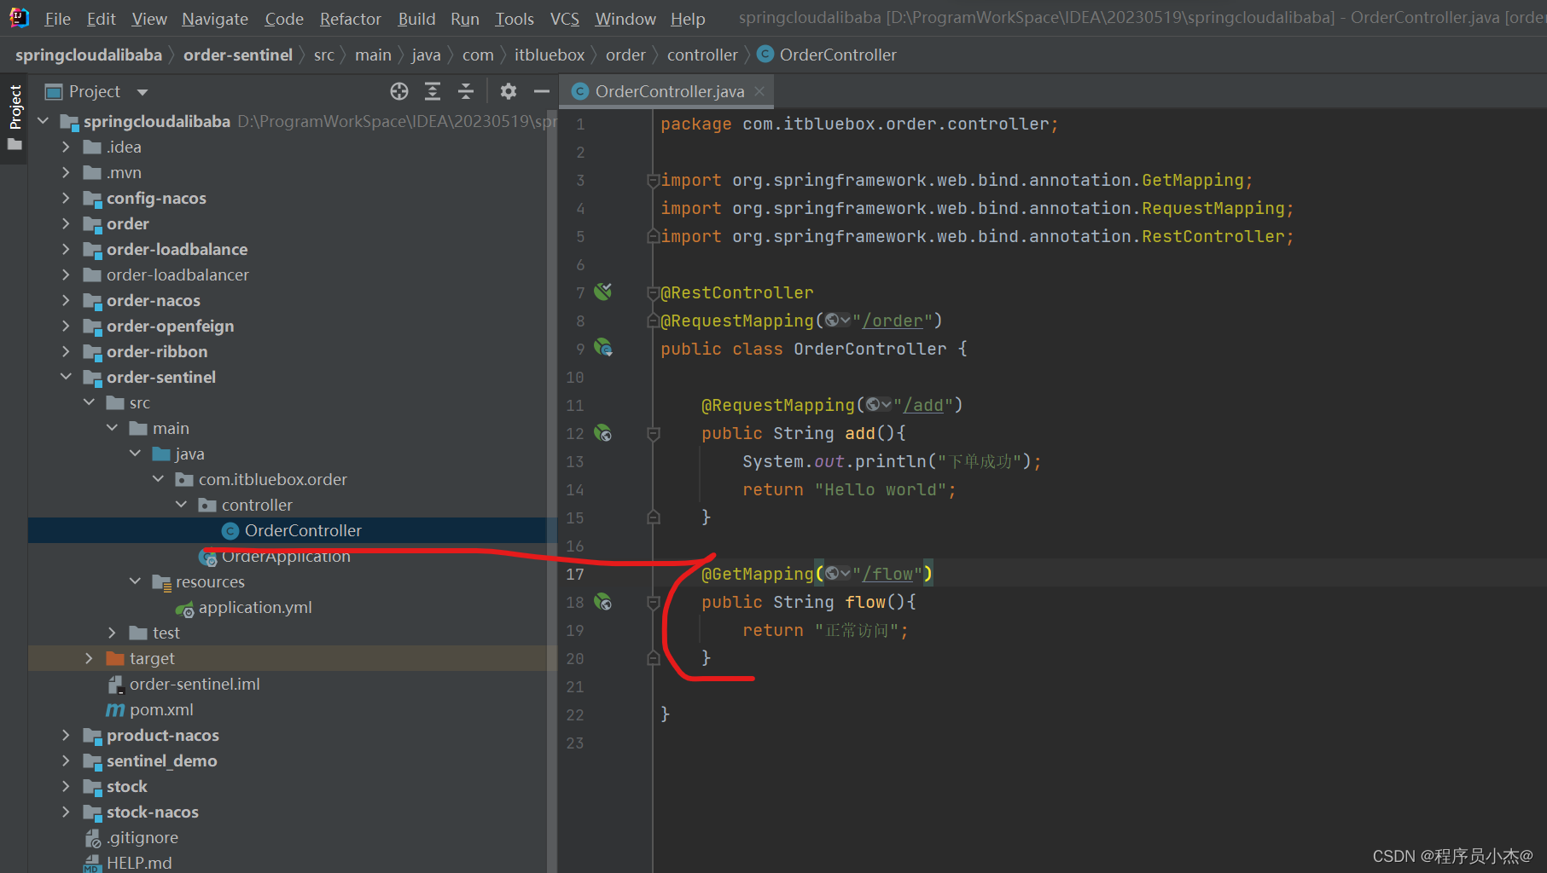Click the Expand All icon in Project panel

tap(433, 91)
